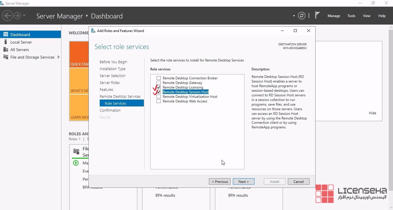Open dropdown arrow left of refresh icon
The height and width of the screenshot is (210, 393).
point(294,16)
